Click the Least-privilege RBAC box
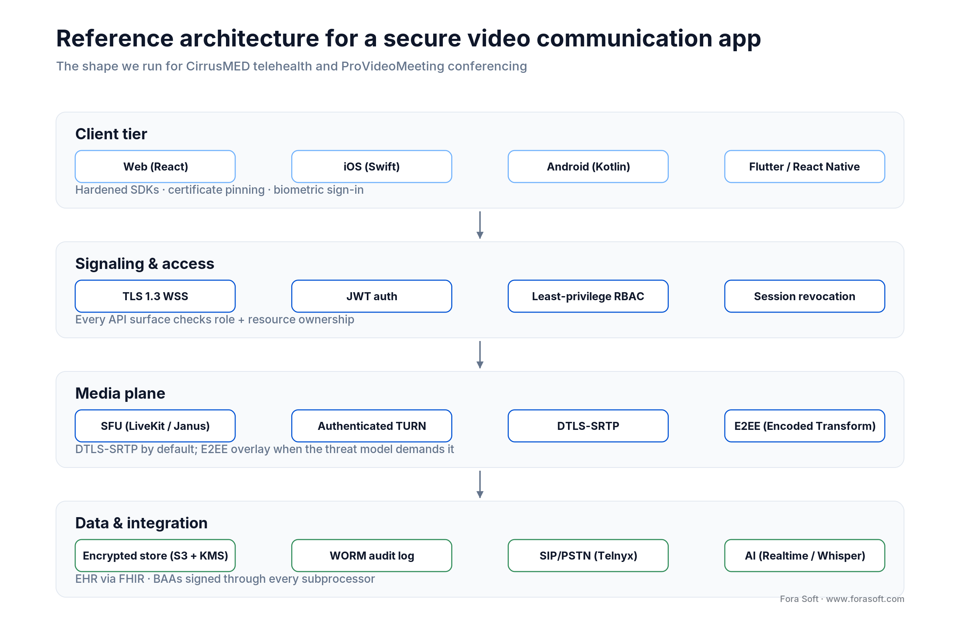This screenshot has width=960, height=618. (x=588, y=296)
